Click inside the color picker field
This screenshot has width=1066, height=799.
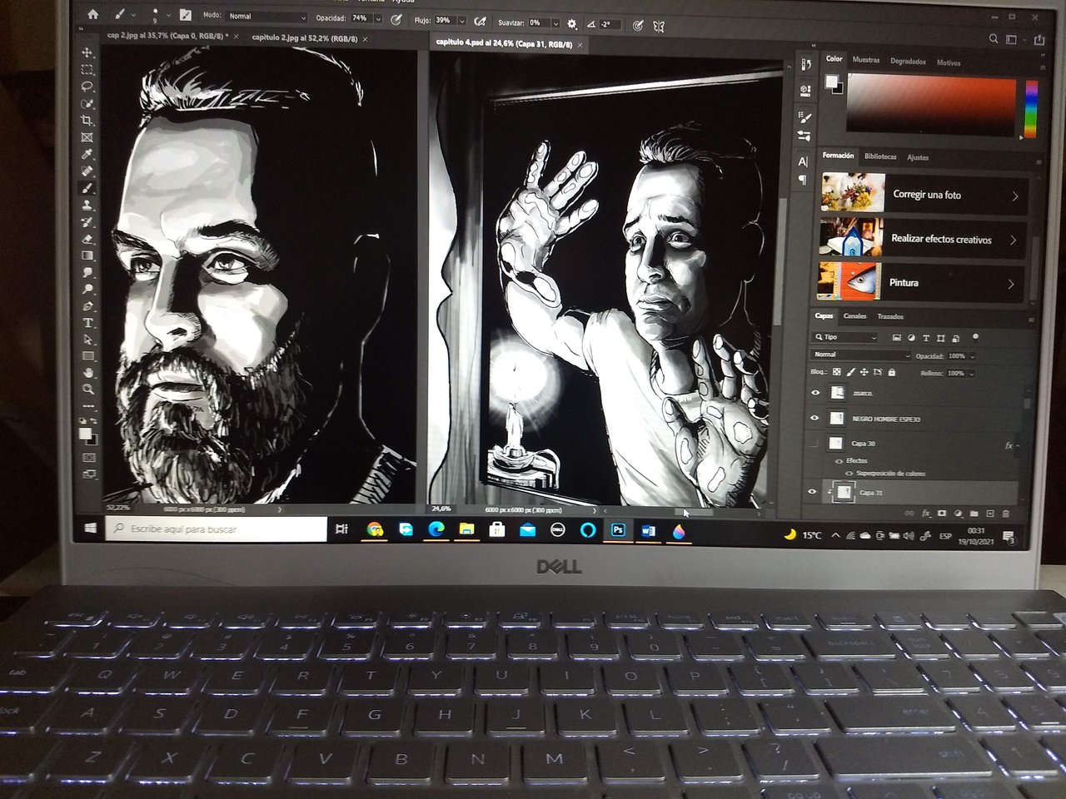click(x=932, y=105)
